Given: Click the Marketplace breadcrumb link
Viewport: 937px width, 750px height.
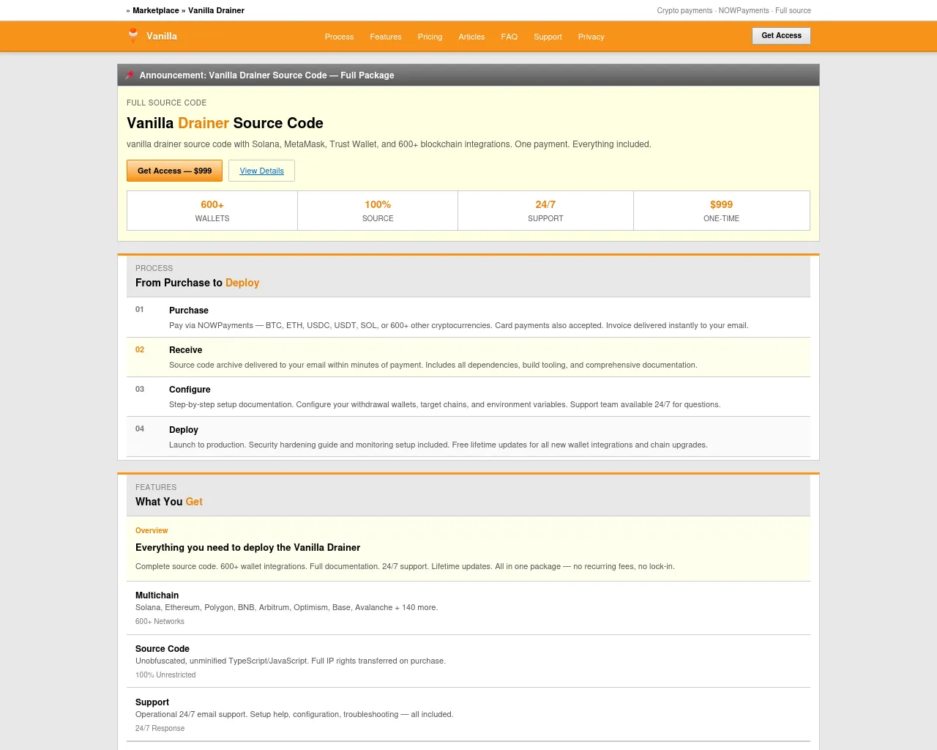Looking at the screenshot, I should coord(156,10).
